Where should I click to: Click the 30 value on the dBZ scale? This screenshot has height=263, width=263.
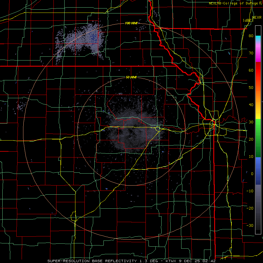tap(251, 122)
